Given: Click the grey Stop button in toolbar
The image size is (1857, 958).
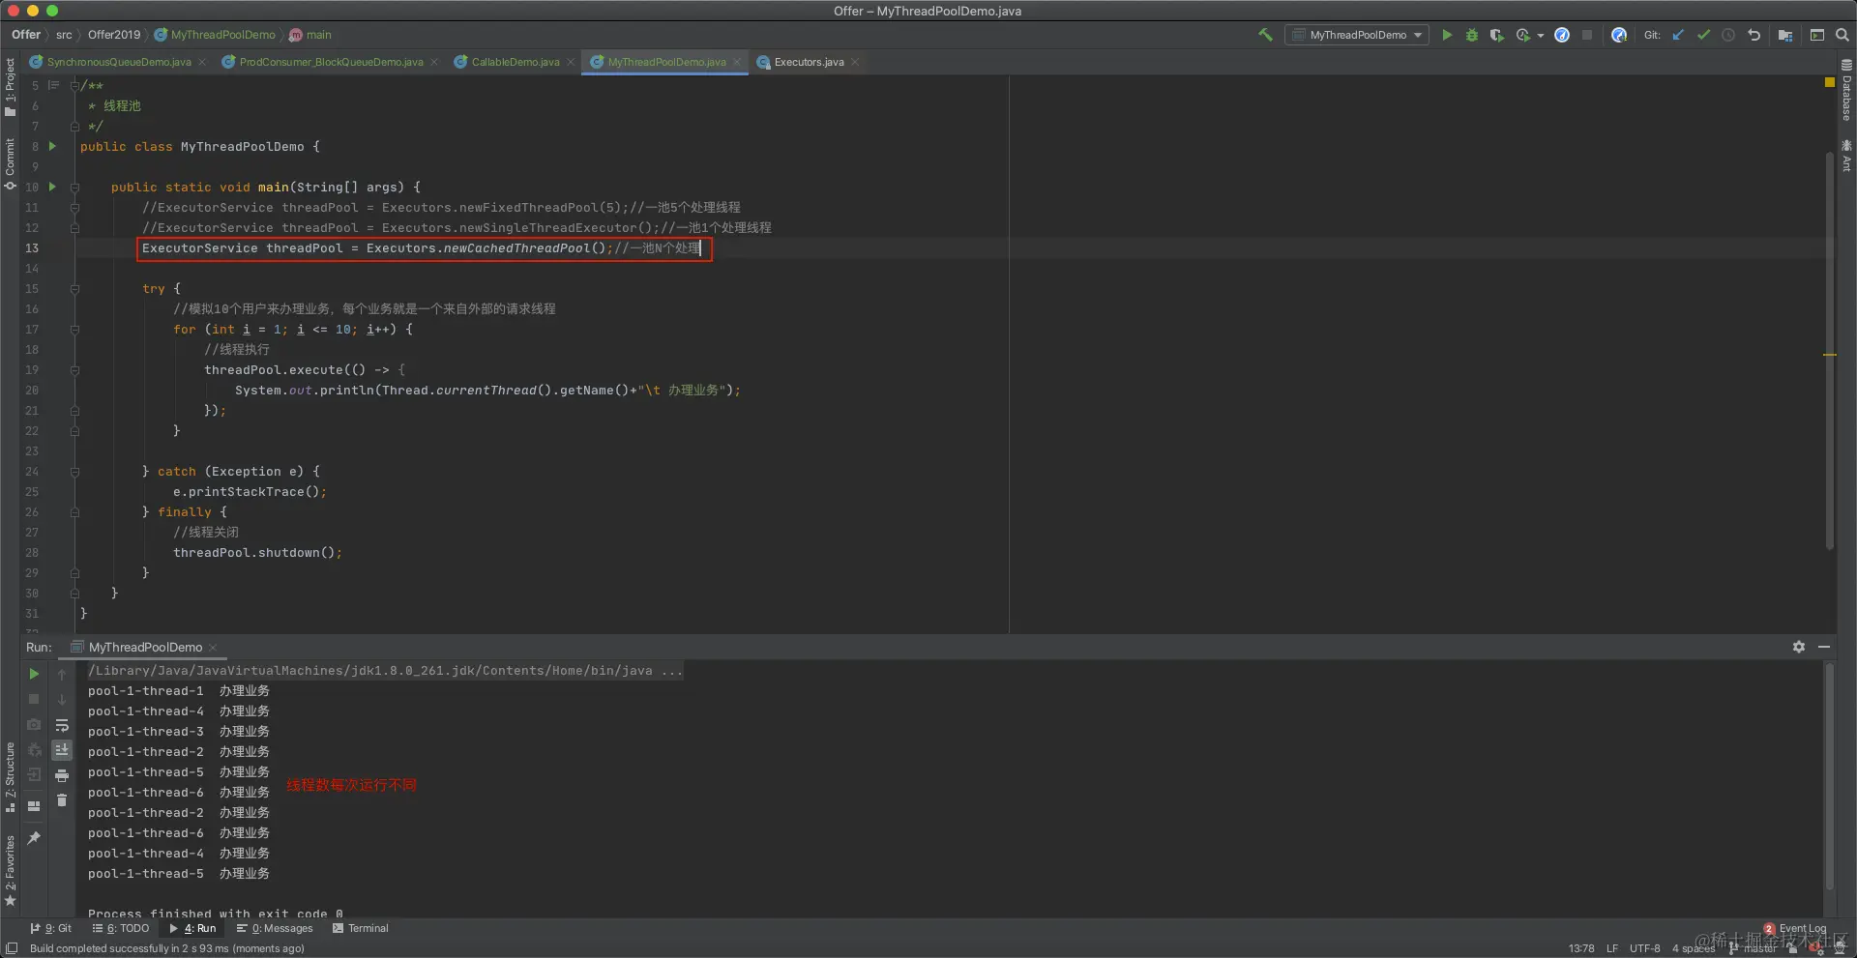Looking at the screenshot, I should point(1587,35).
